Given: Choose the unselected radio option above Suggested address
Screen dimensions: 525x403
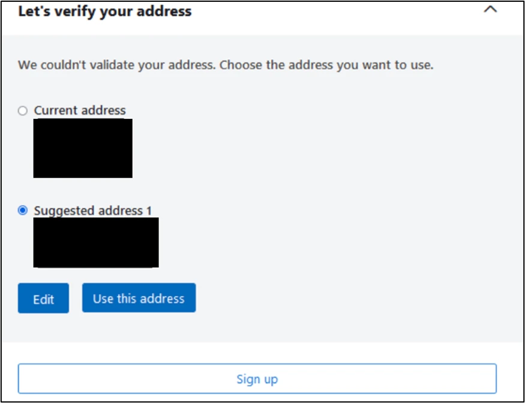Looking at the screenshot, I should click(23, 111).
